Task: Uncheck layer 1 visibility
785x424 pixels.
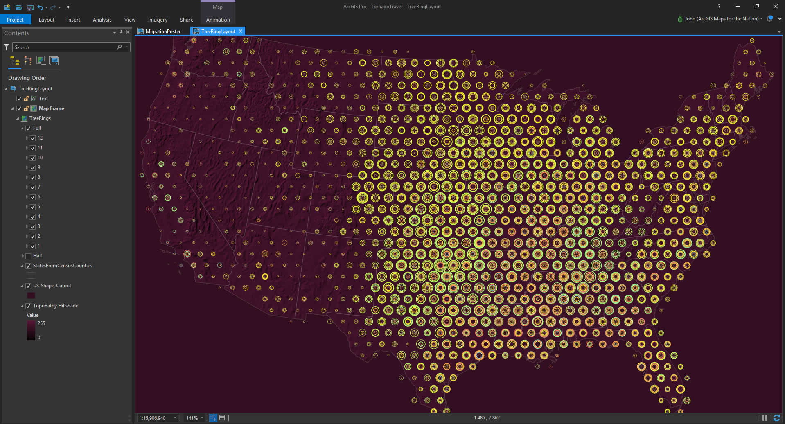Action: 33,246
